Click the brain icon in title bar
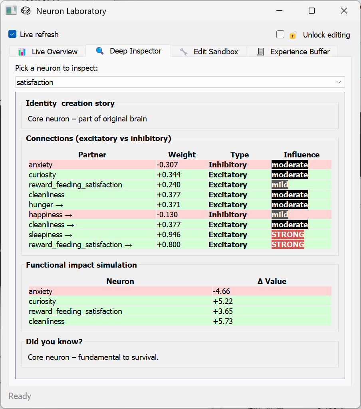The width and height of the screenshot is (361, 409). (26, 11)
